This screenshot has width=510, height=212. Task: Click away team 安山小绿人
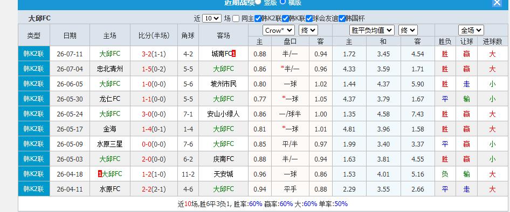[x=223, y=114]
